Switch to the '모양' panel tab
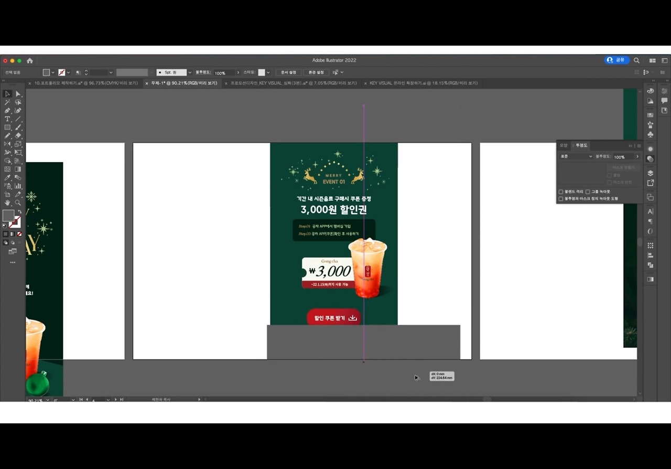671x469 pixels. 564,145
